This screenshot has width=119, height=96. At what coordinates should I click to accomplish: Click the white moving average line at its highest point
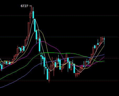coord(35,19)
